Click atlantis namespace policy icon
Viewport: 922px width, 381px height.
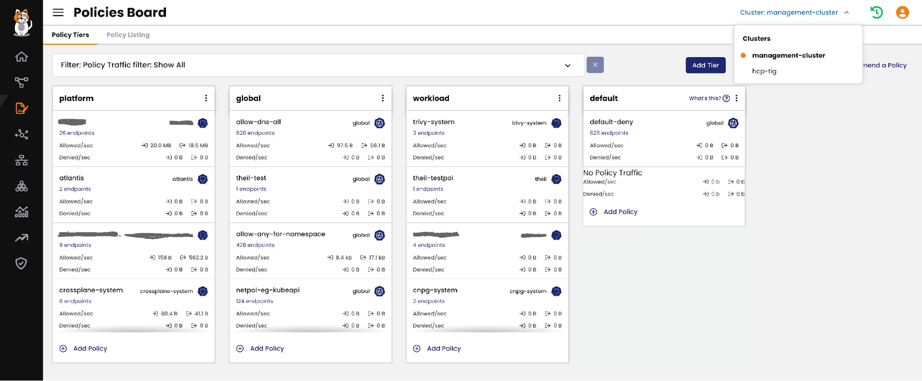pyautogui.click(x=202, y=179)
